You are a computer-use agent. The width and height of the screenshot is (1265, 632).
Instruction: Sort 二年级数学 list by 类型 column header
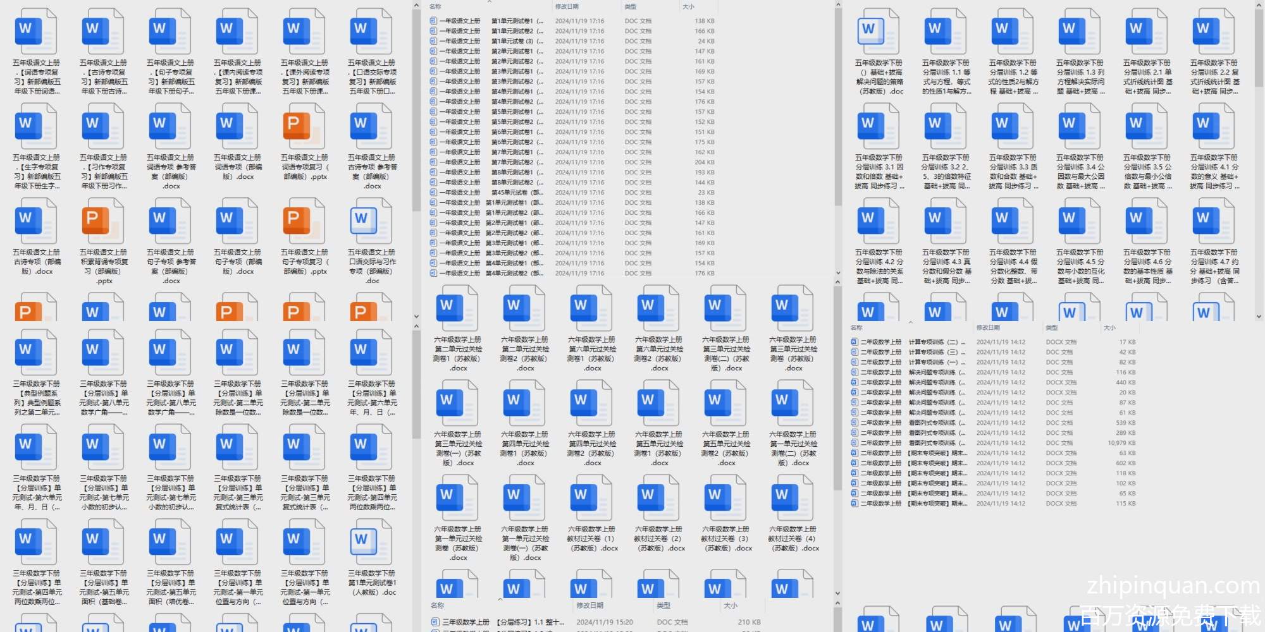tap(1052, 328)
